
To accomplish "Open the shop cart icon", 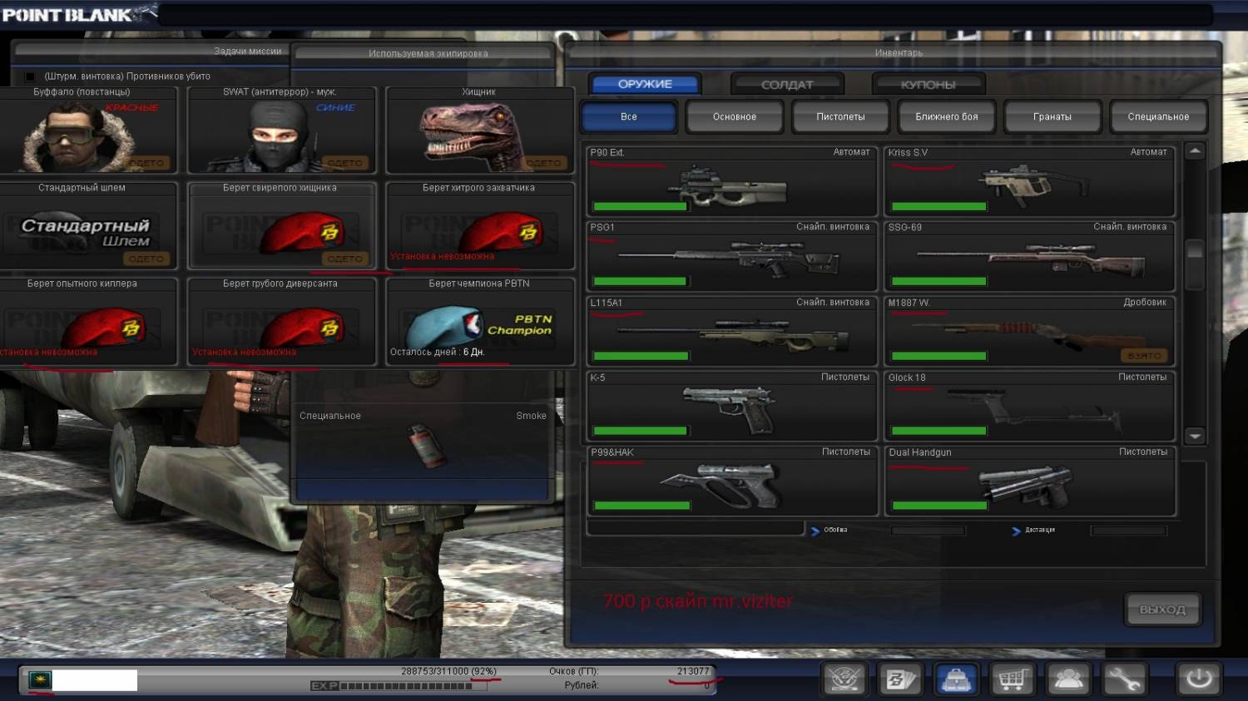I will coord(1013,679).
